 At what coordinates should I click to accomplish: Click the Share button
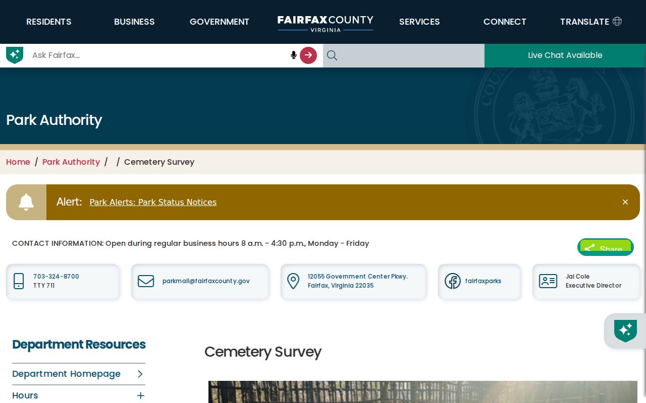click(x=606, y=247)
